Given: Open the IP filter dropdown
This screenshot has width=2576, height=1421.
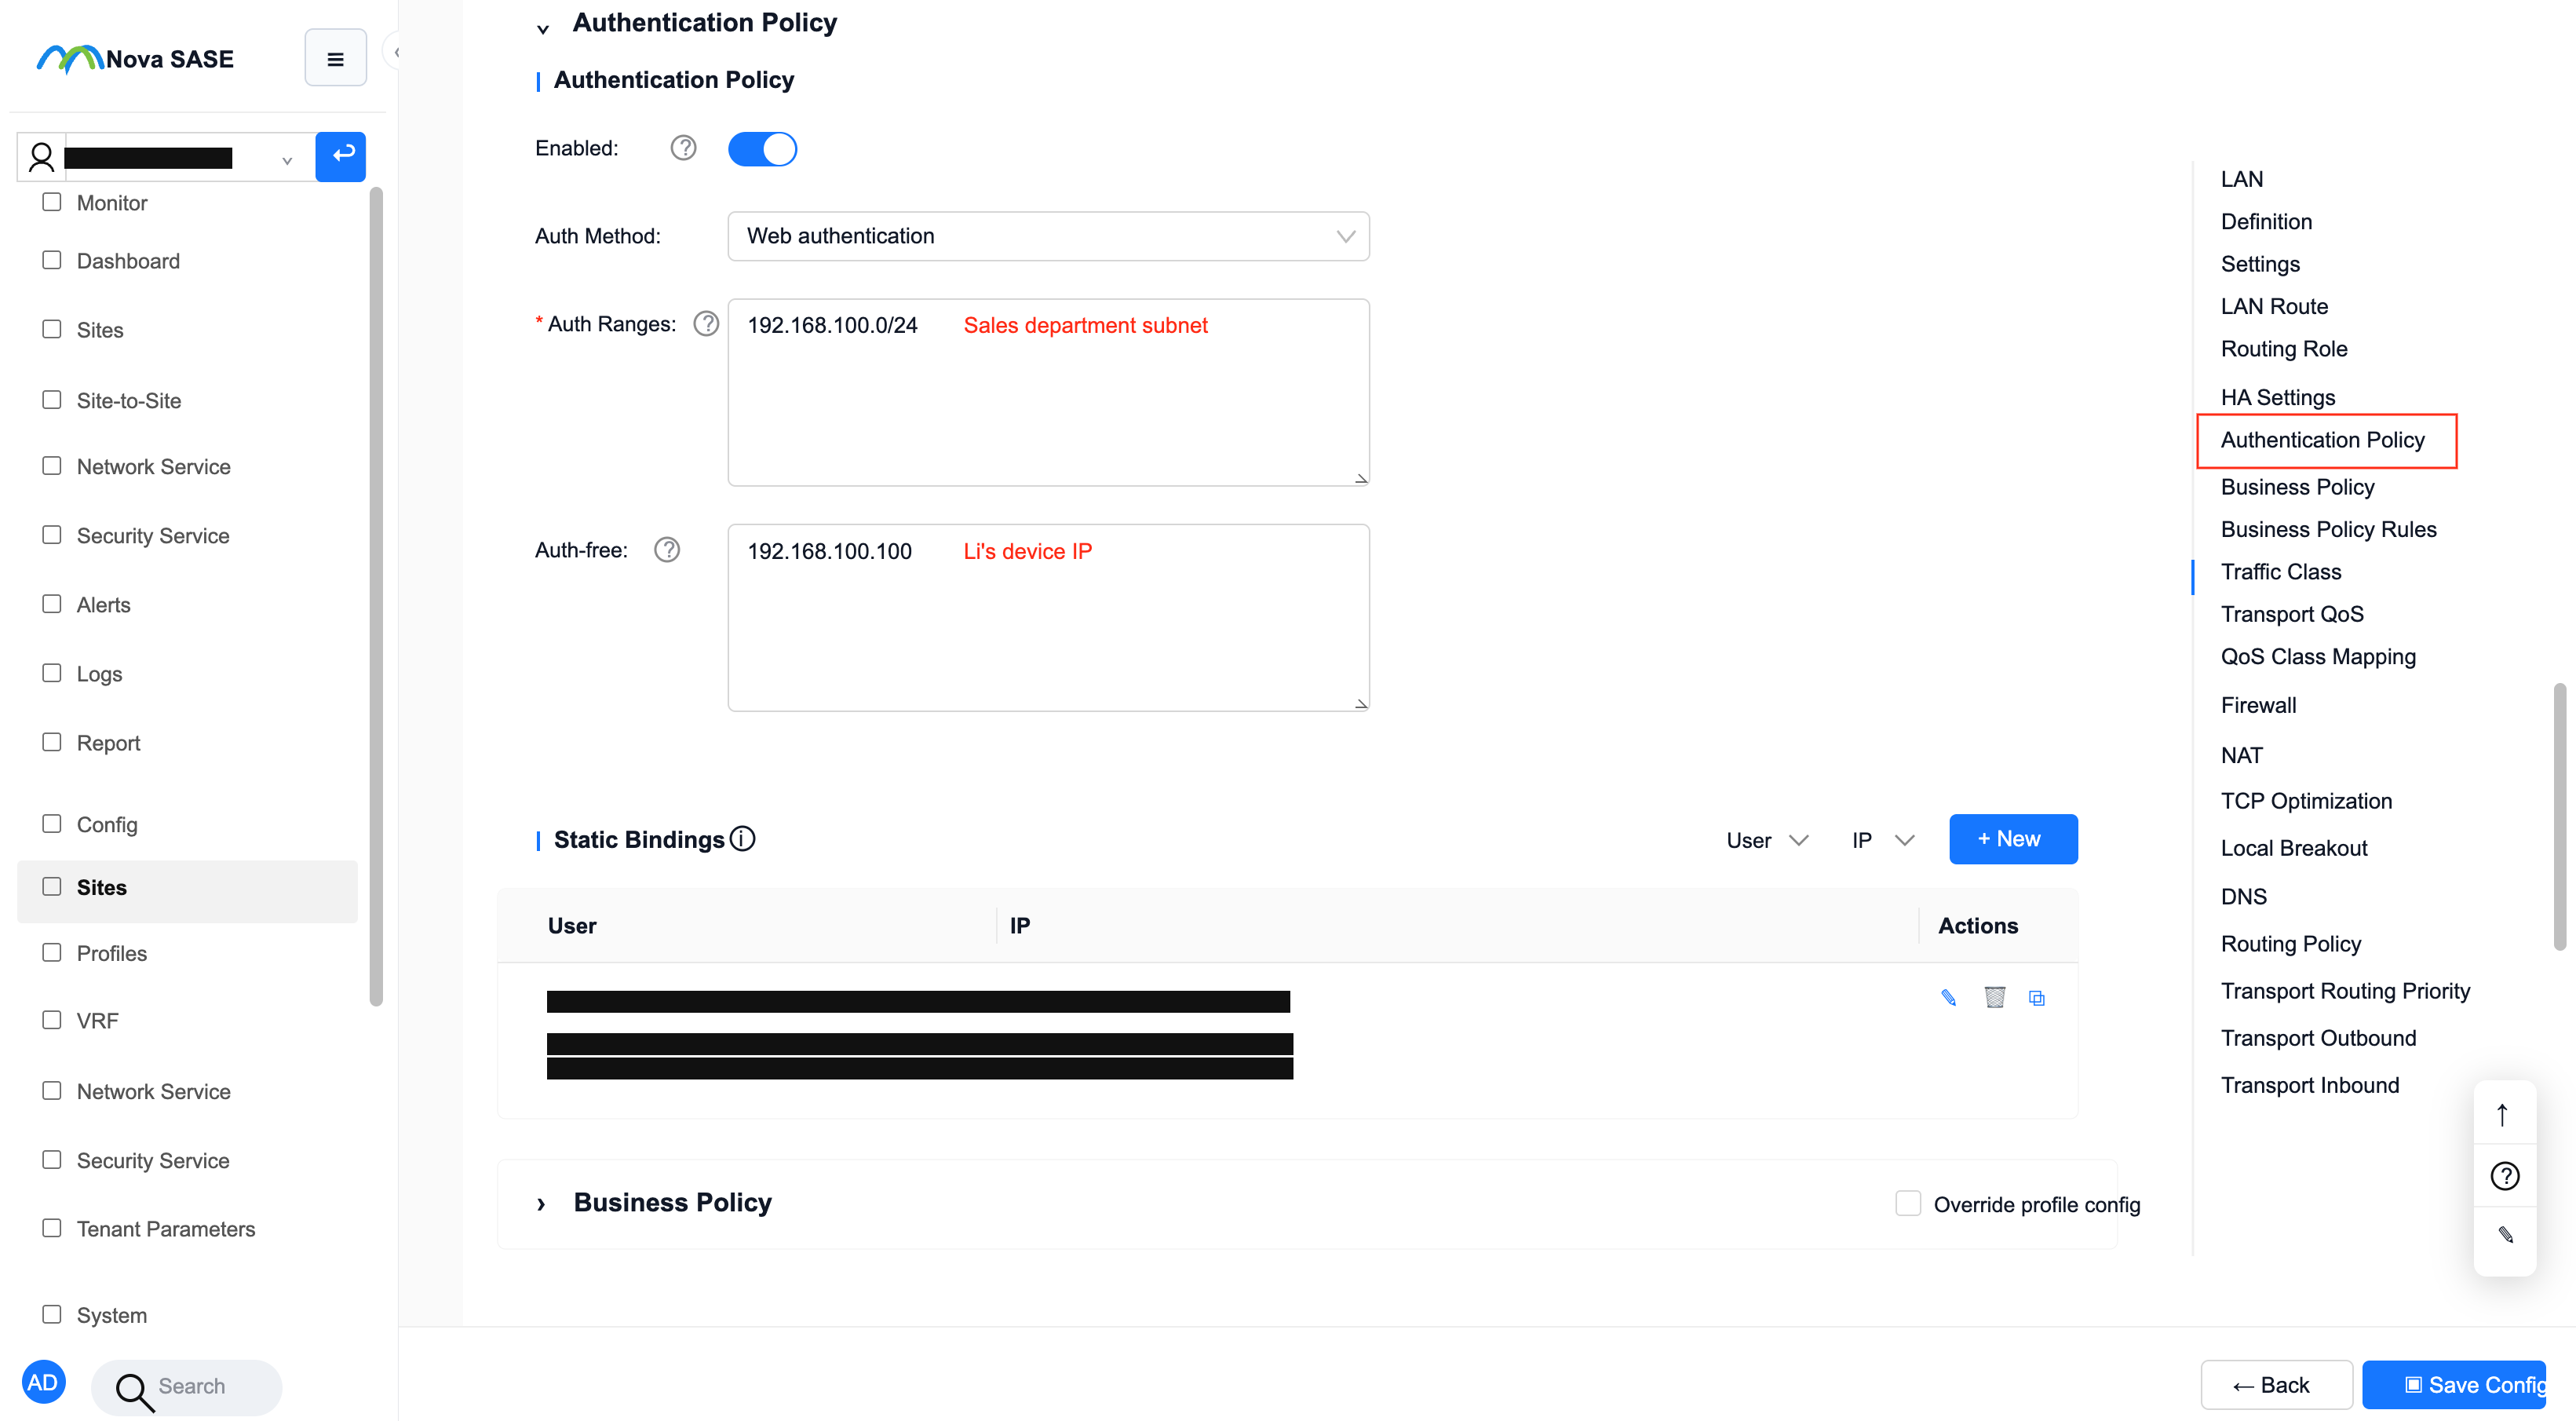Looking at the screenshot, I should pyautogui.click(x=1883, y=840).
